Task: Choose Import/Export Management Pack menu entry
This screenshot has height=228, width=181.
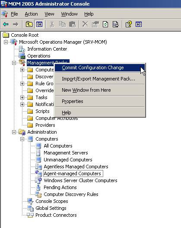Action: tap(100, 79)
